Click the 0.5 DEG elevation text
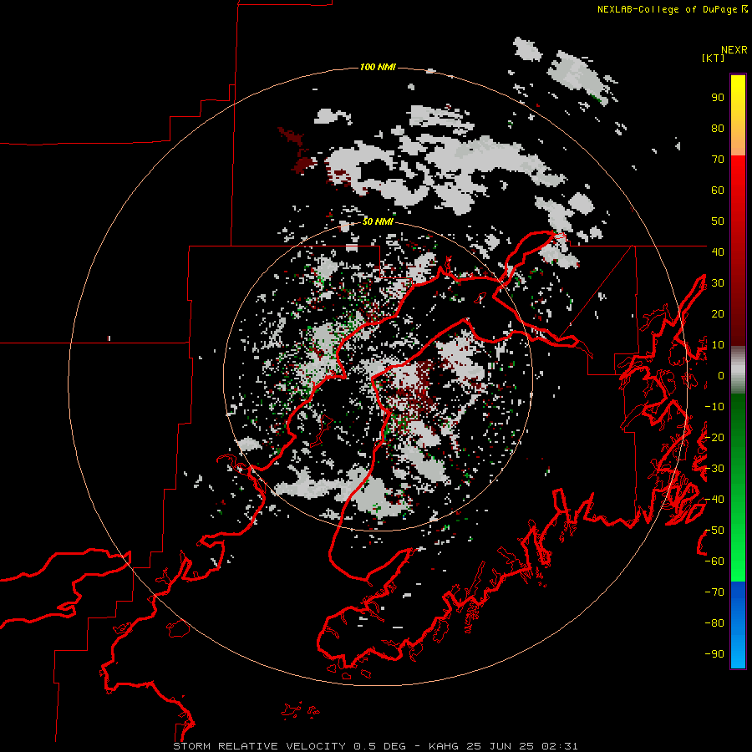 (x=380, y=746)
